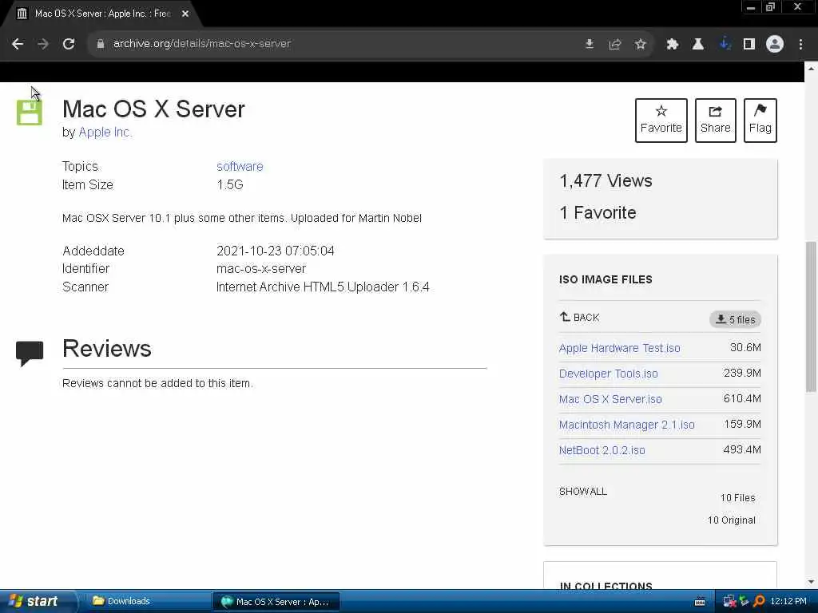Click the Scanner value Internet Archive HTML5 Uploader
Screen dimensions: 818x613
click(x=323, y=287)
